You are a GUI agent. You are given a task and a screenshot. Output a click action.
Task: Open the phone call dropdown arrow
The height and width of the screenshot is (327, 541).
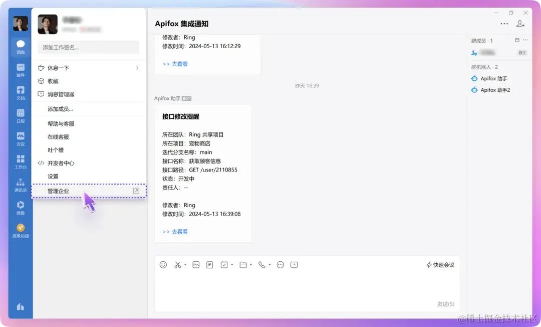[269, 265]
